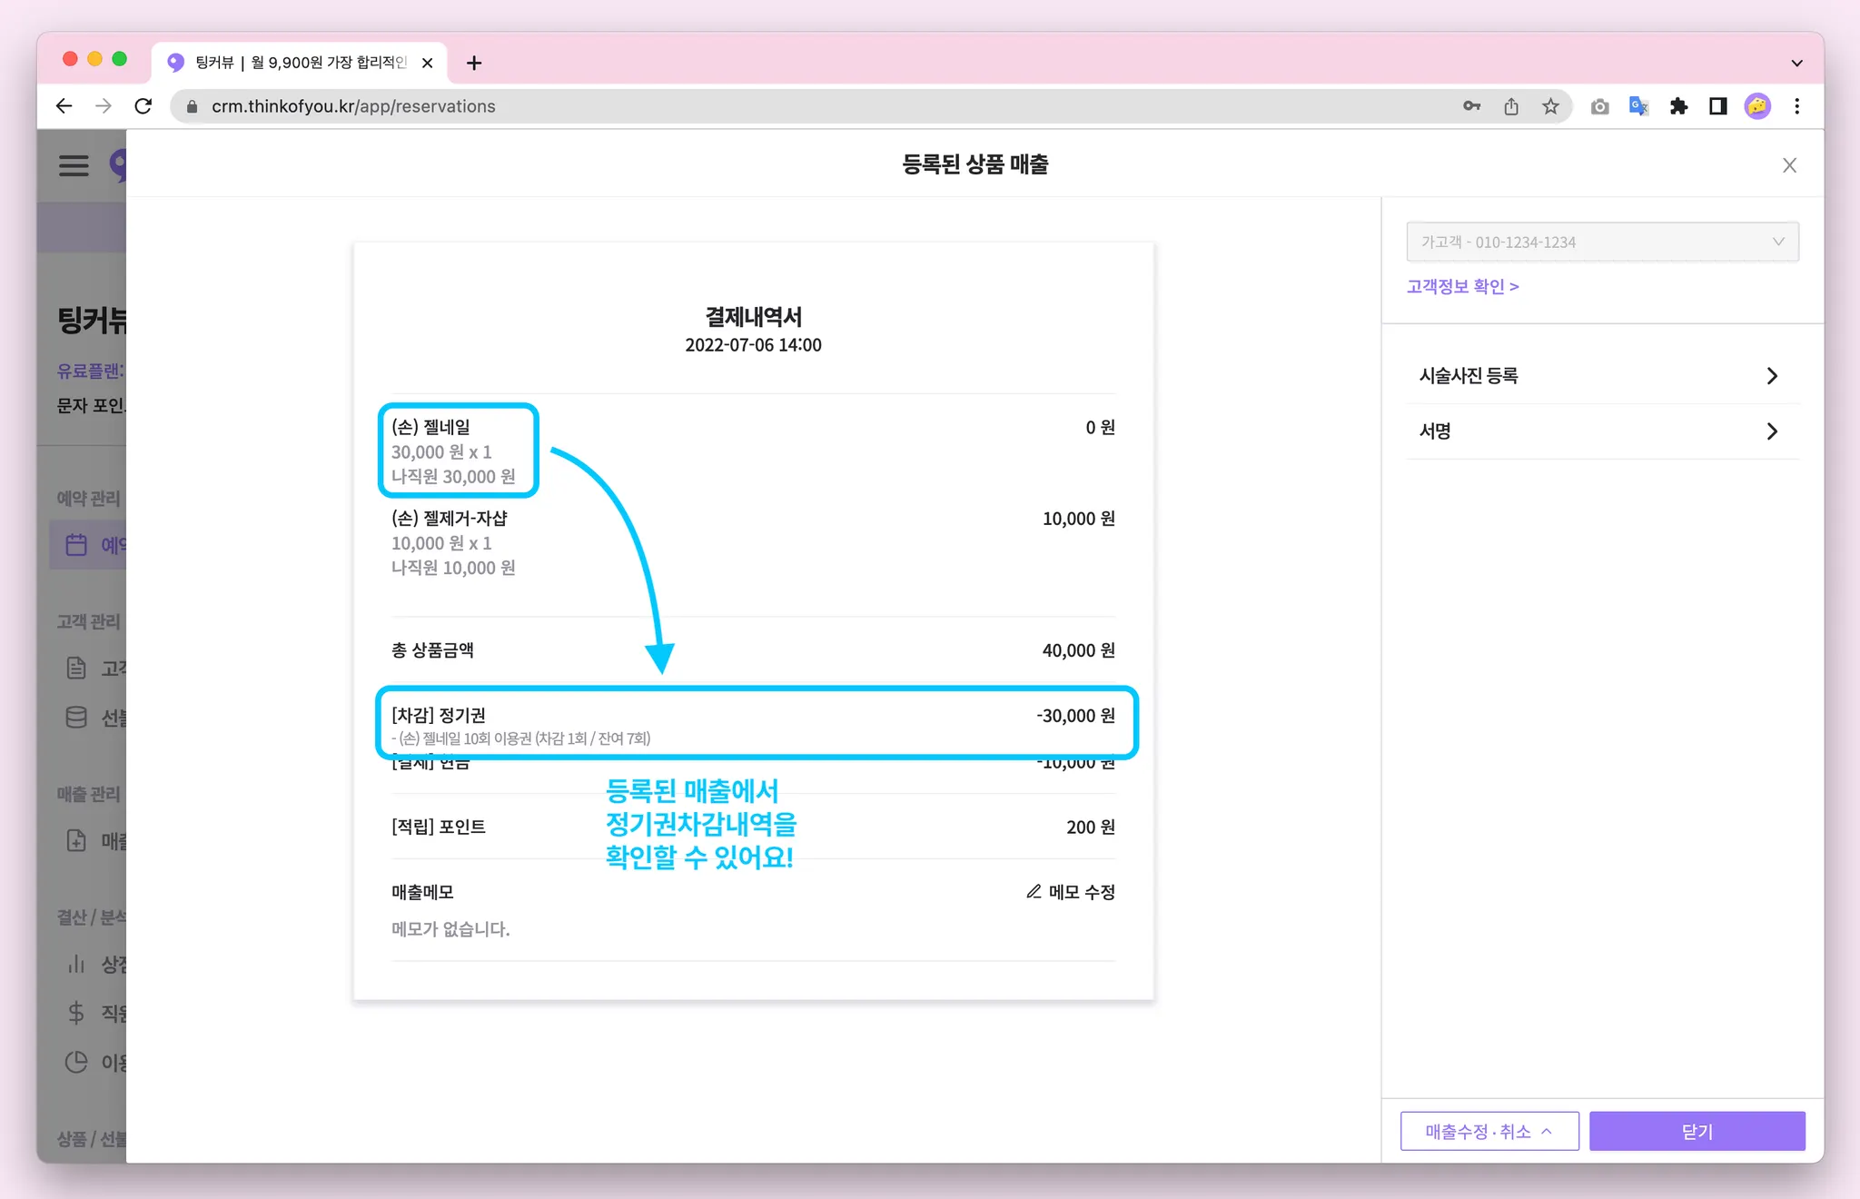Image resolution: width=1860 pixels, height=1199 pixels.
Task: Bookmark page with the star icon
Action: pos(1550,106)
